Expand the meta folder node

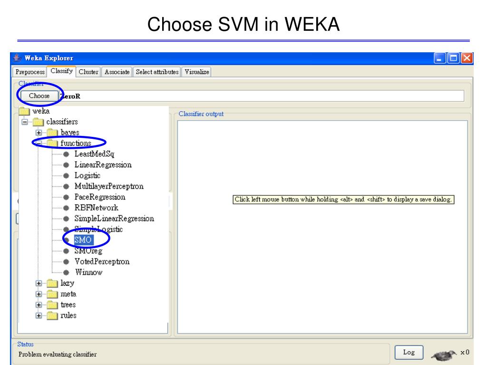[39, 294]
